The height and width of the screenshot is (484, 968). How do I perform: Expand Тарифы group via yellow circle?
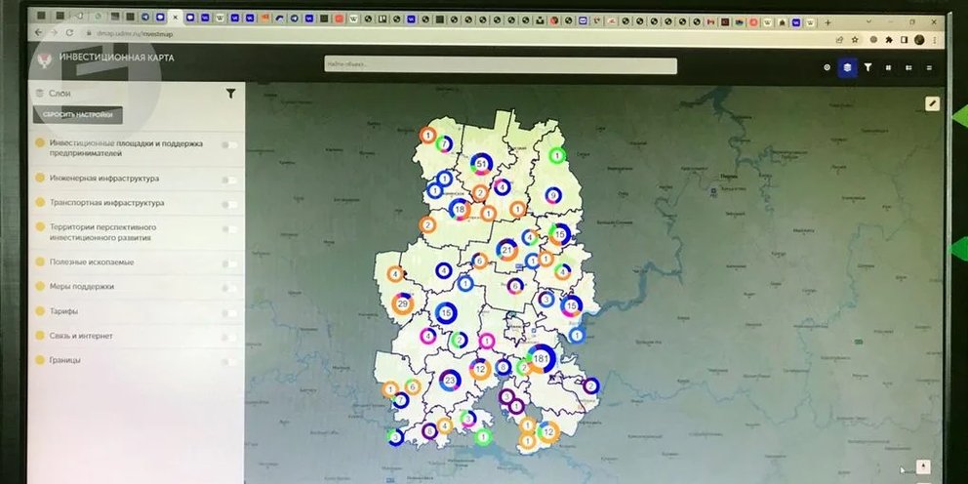[x=40, y=311]
